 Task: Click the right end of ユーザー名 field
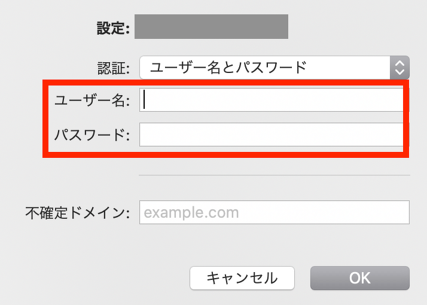point(395,100)
